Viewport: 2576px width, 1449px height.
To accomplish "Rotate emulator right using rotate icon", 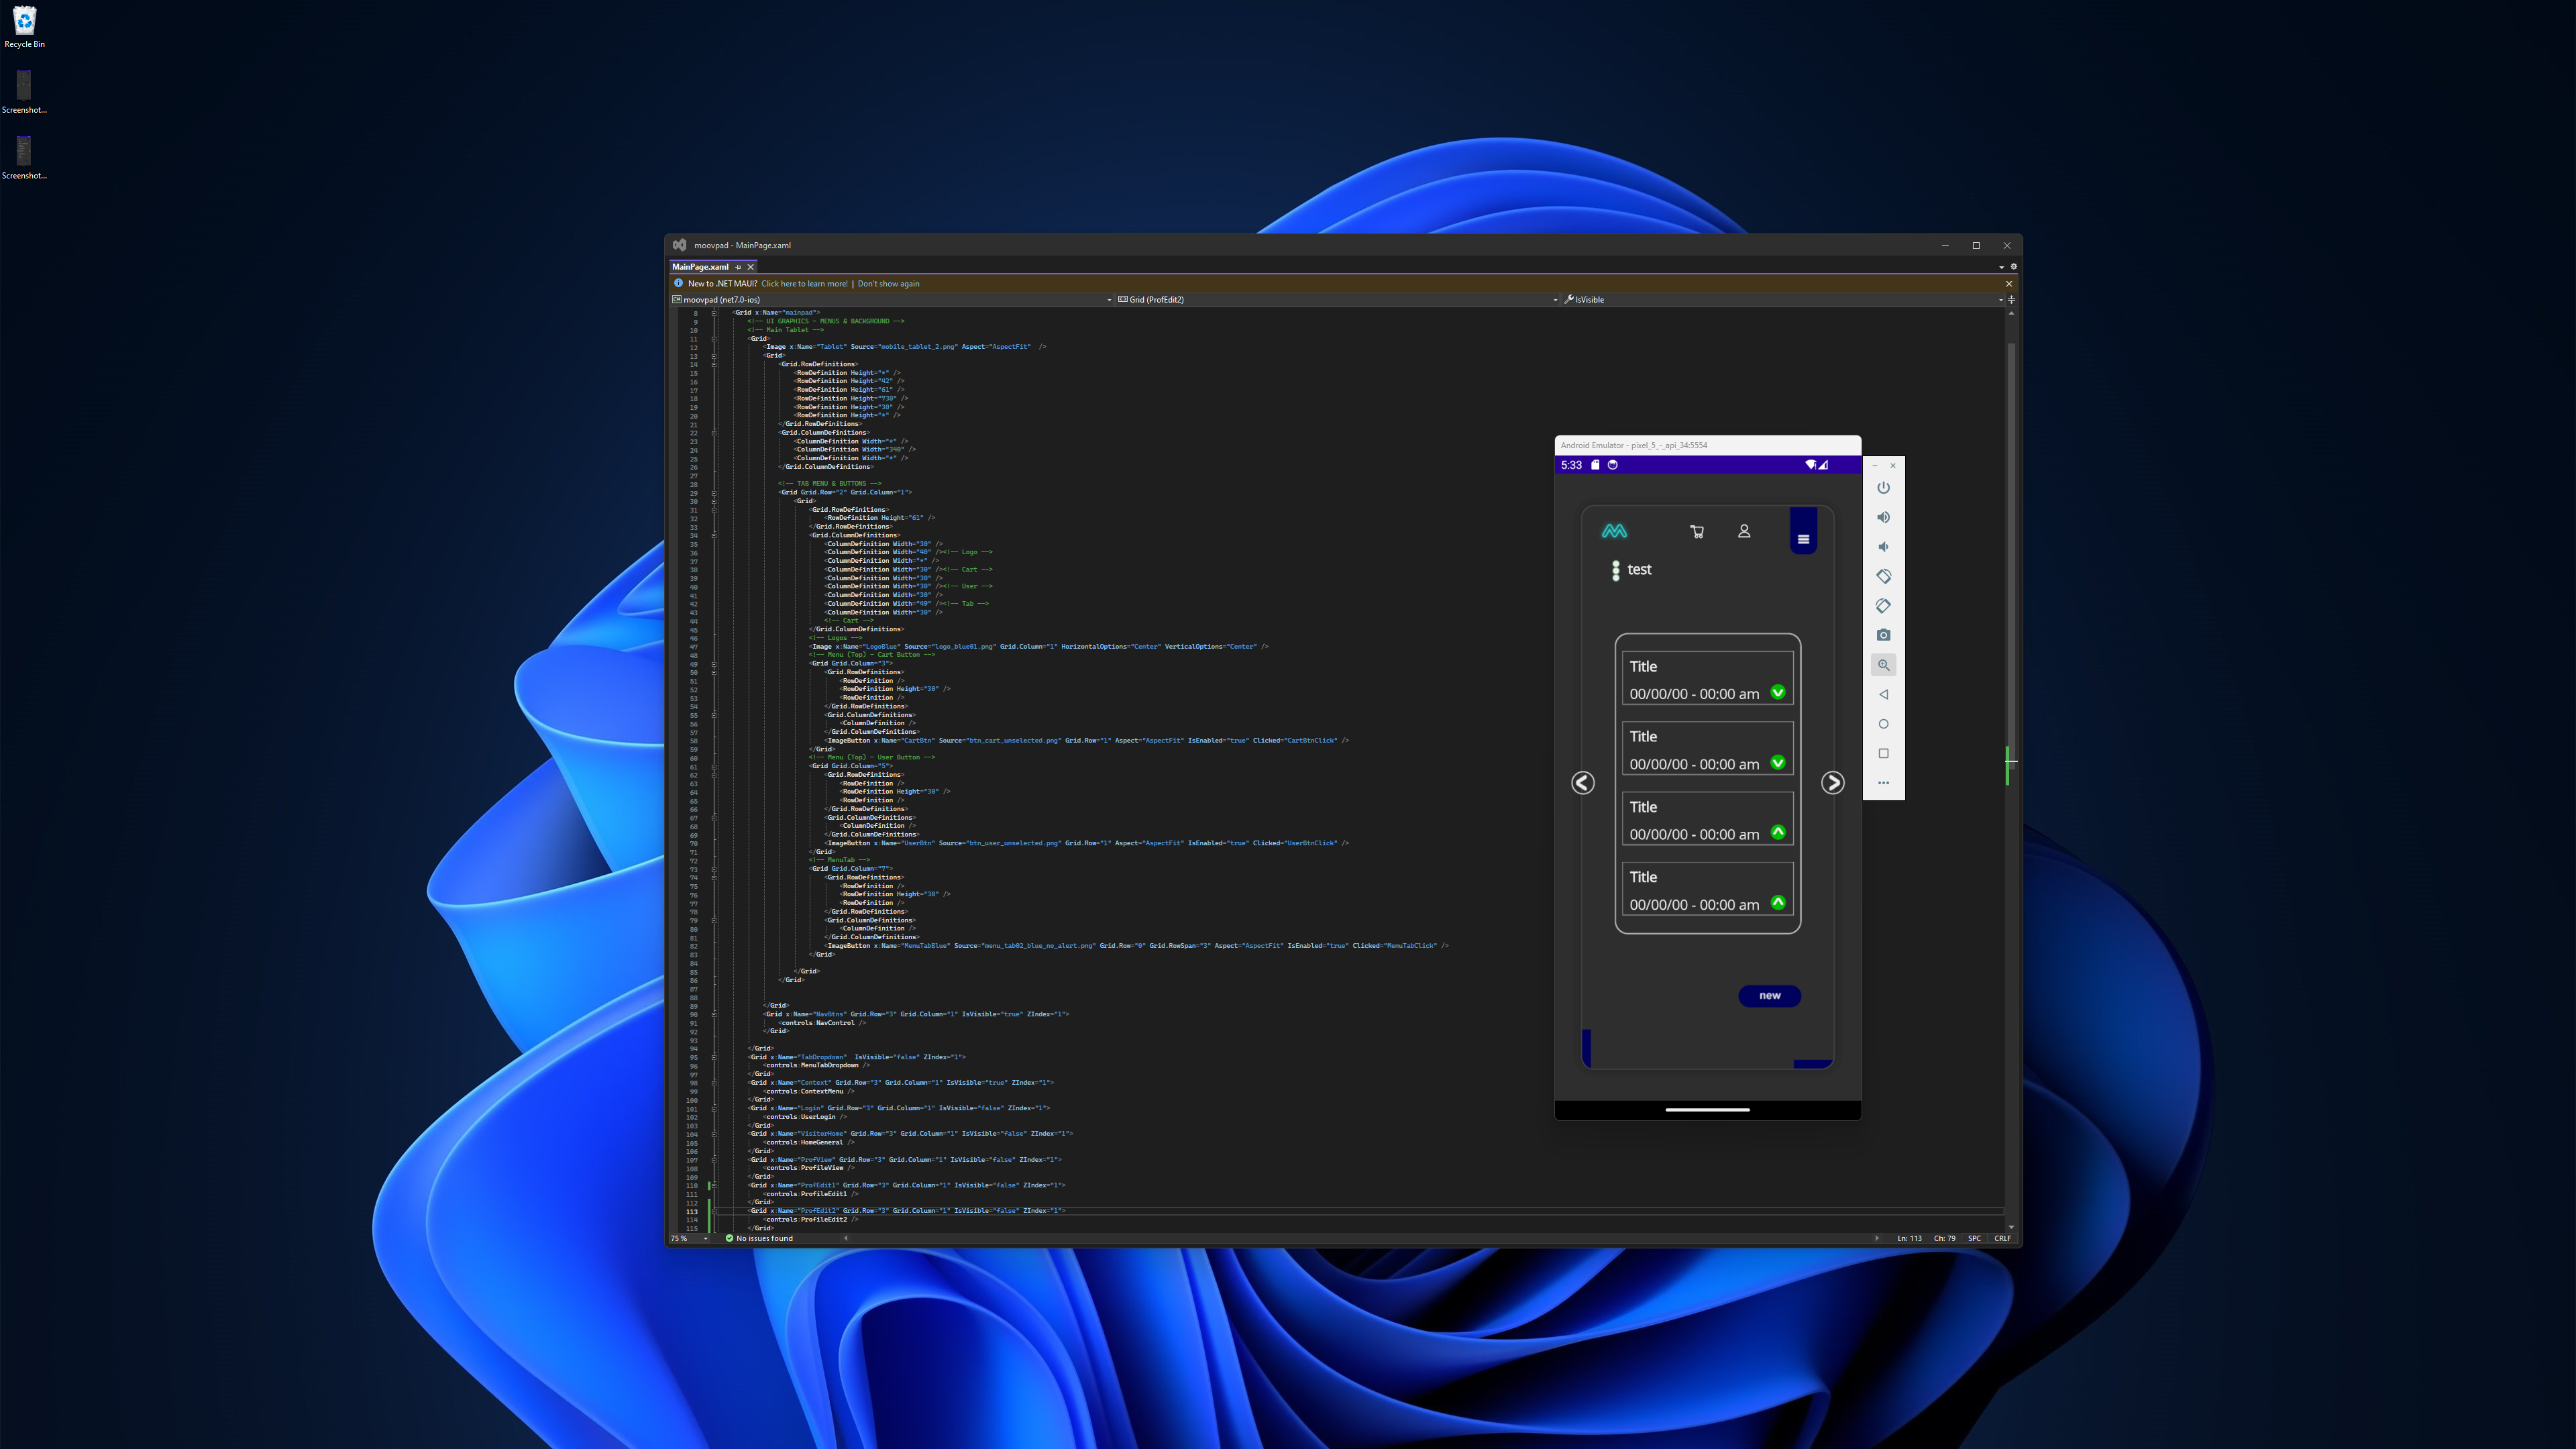I will click(1883, 606).
